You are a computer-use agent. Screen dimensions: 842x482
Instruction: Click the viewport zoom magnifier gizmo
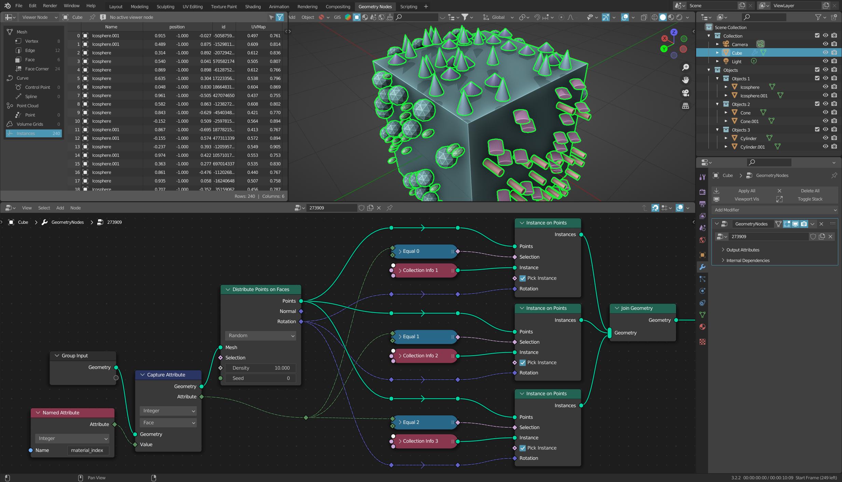tap(685, 67)
